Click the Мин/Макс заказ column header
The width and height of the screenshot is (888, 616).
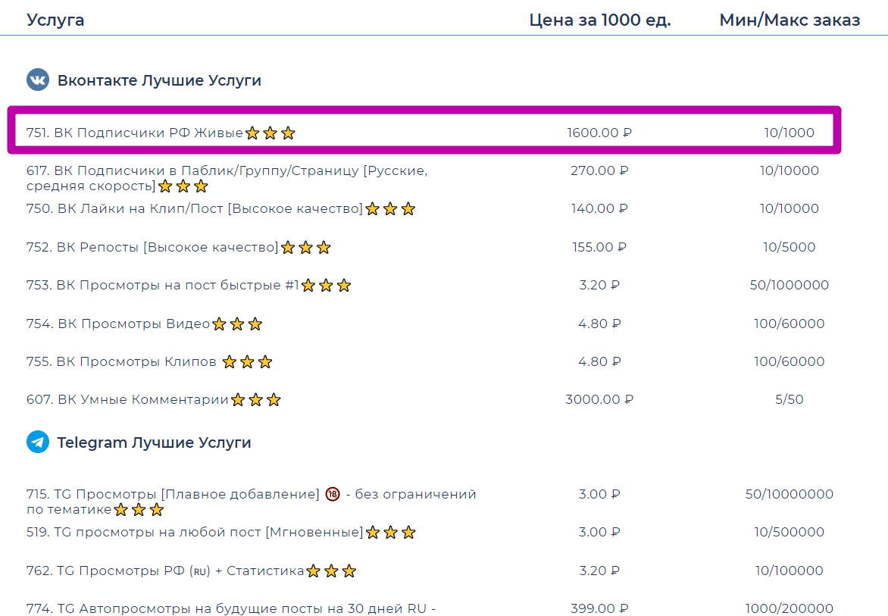tap(790, 20)
